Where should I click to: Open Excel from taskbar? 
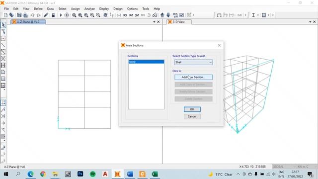tap(155, 174)
